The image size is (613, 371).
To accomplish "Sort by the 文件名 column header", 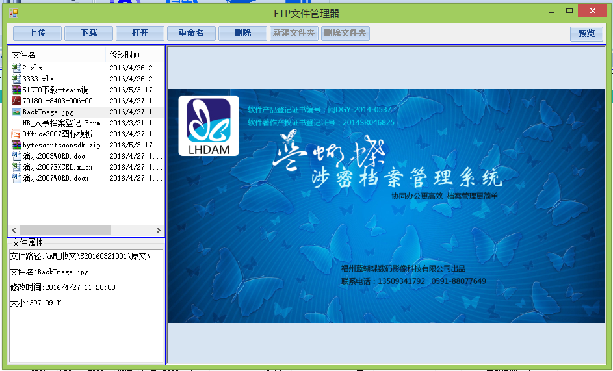I will [57, 55].
